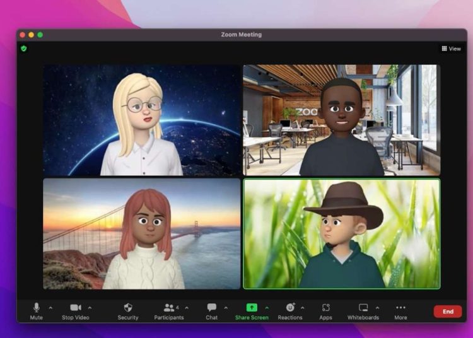Screen dimensions: 473x338
Task: Expand audio options arrow beside Mute
Action: click(x=50, y=308)
